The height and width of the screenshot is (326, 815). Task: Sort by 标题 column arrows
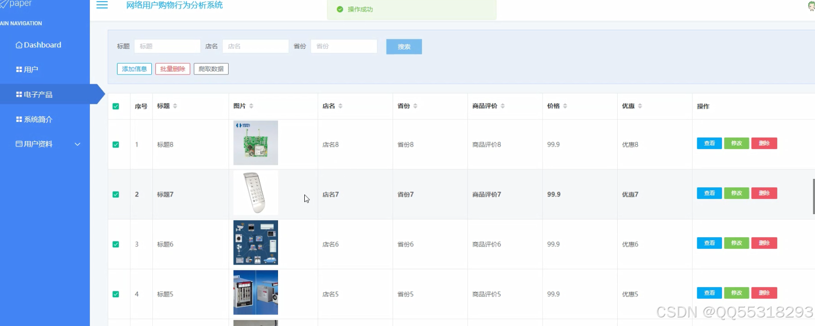click(175, 106)
